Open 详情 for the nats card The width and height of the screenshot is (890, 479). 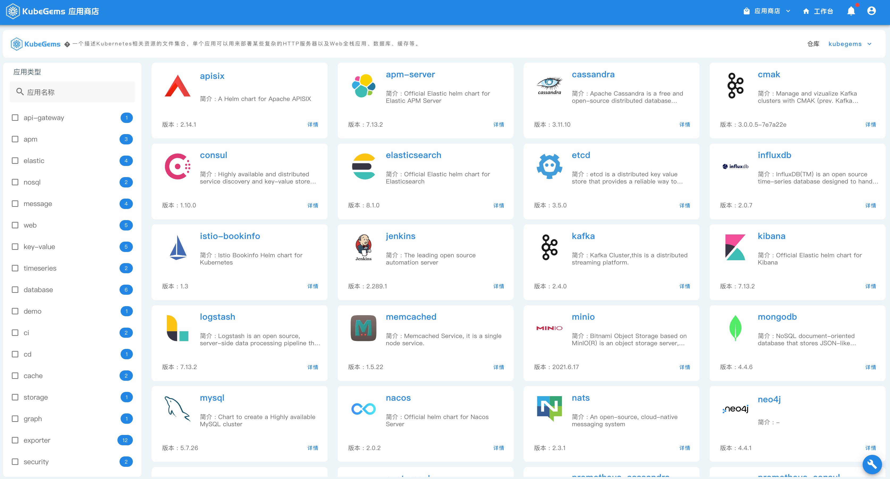point(684,448)
